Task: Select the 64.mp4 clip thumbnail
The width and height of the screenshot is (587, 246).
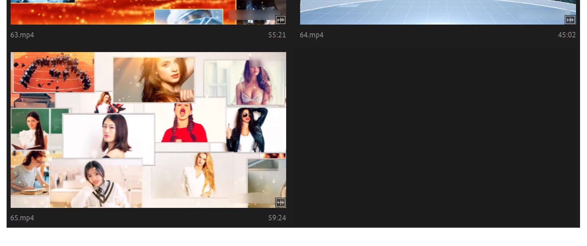Action: [438, 12]
